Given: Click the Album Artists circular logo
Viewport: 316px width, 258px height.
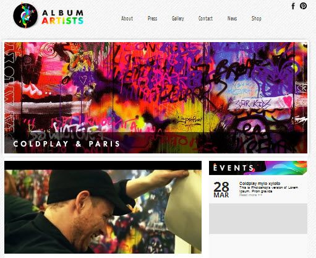Looking at the screenshot, I should tap(25, 15).
